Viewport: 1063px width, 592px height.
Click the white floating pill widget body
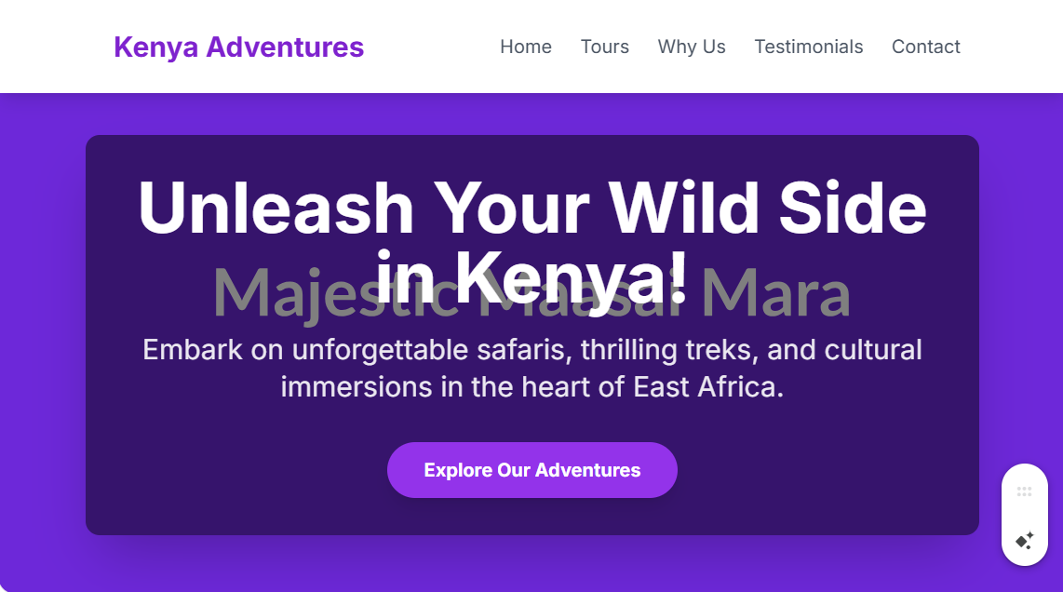(1024, 515)
